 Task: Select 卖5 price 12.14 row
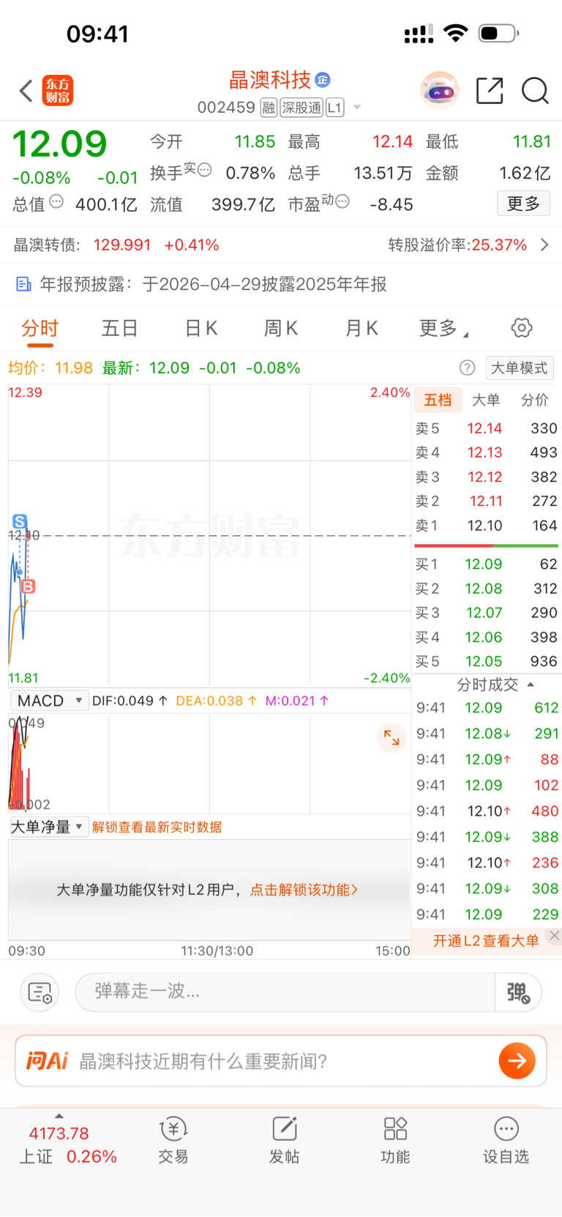[486, 428]
